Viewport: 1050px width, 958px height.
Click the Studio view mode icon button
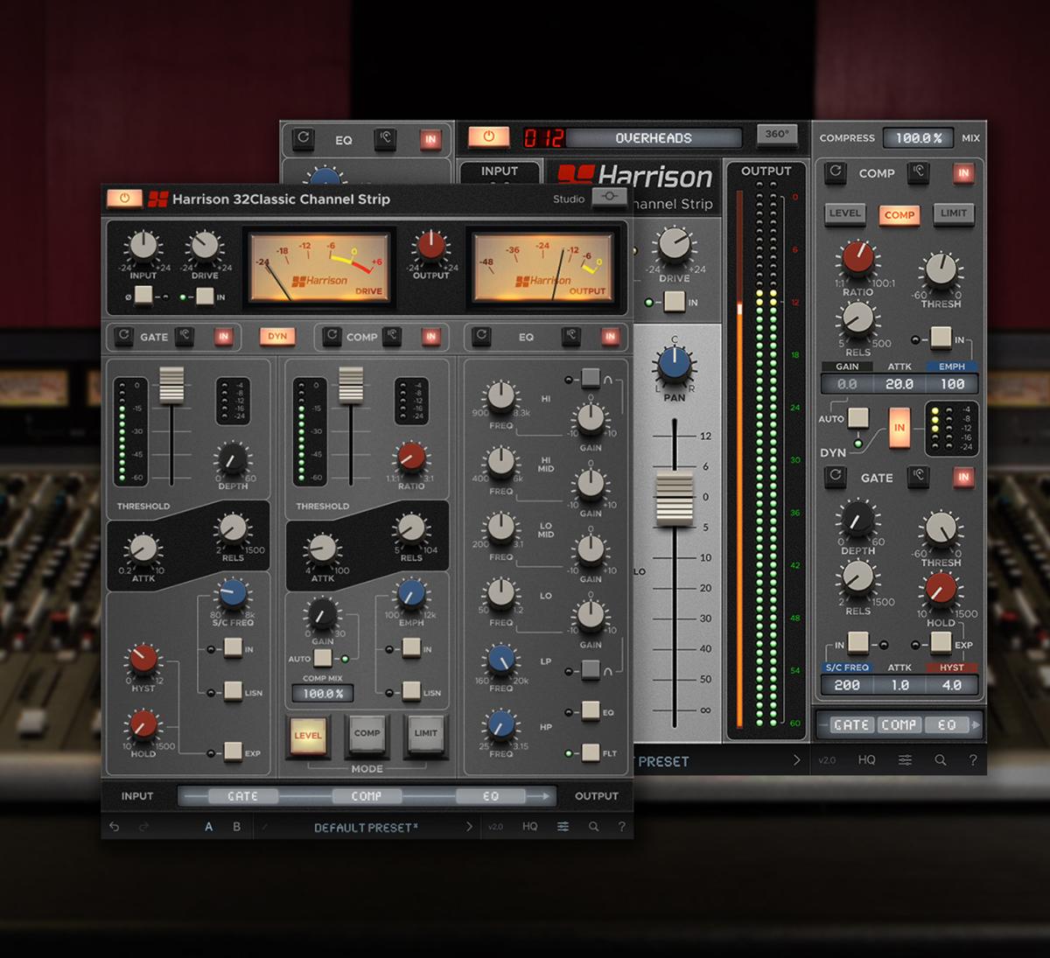tap(609, 197)
